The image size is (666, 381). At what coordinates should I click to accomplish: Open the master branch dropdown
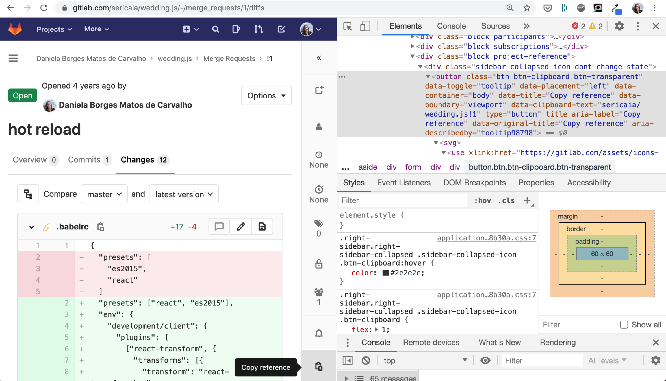pos(104,194)
